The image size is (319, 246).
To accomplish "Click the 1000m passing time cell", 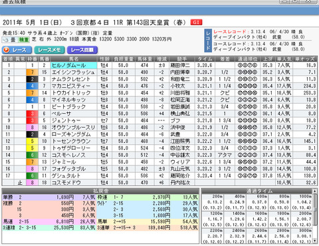I will [x=302, y=202].
